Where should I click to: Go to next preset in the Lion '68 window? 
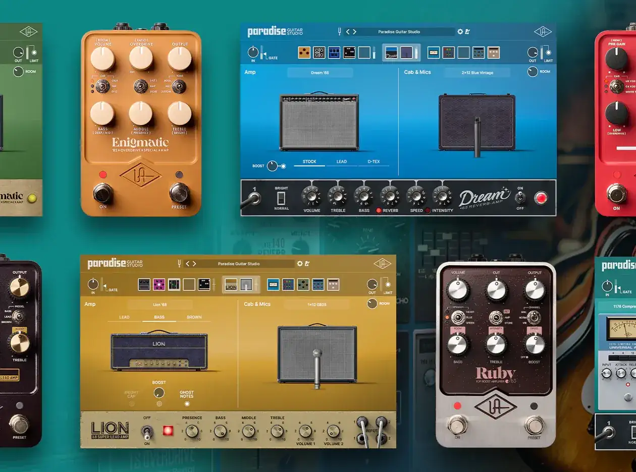coord(194,263)
